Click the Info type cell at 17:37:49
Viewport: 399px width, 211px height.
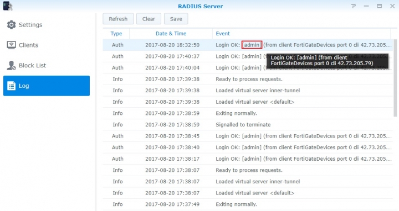tap(117, 204)
